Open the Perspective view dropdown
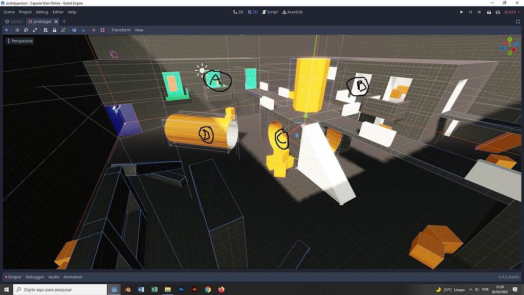This screenshot has height=295, width=524. click(20, 40)
